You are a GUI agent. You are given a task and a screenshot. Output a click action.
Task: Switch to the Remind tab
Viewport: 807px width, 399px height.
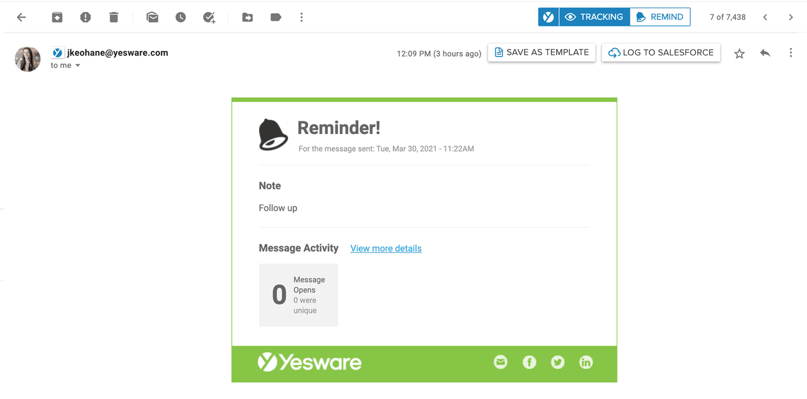tap(659, 17)
